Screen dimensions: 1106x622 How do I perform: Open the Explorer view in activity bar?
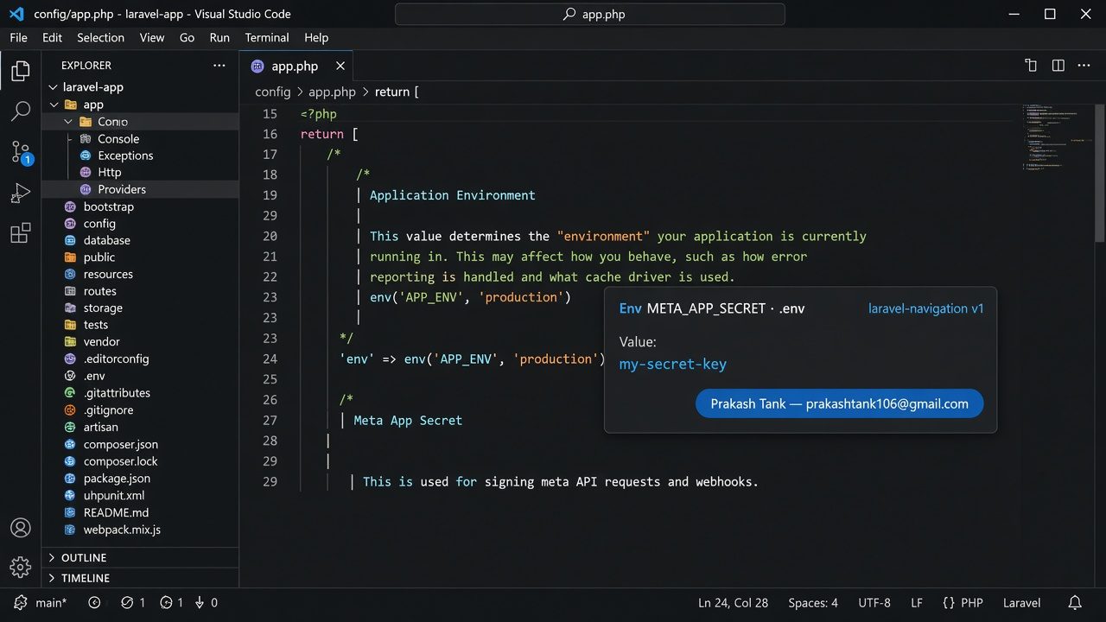point(21,71)
